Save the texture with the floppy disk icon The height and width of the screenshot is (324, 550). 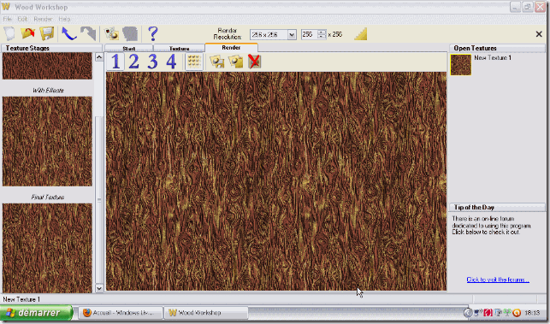coord(47,33)
